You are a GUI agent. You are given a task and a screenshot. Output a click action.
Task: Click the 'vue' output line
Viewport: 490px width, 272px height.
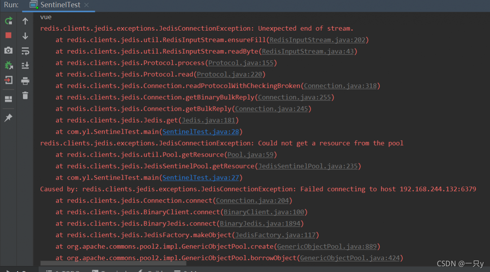[46, 17]
